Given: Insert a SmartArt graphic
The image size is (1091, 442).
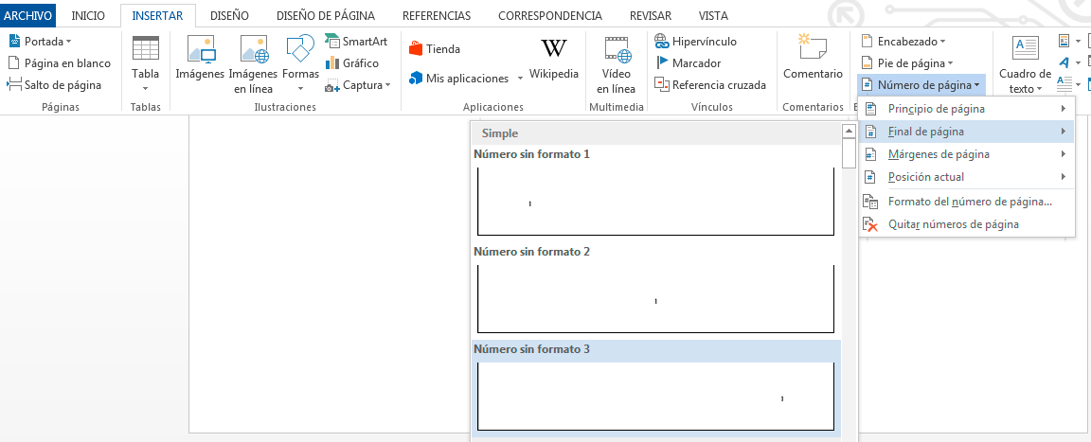Looking at the screenshot, I should point(355,42).
